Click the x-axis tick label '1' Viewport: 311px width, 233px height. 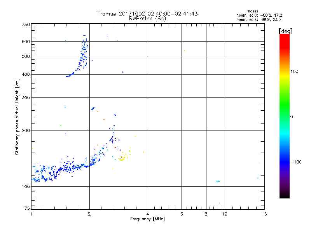(31, 214)
